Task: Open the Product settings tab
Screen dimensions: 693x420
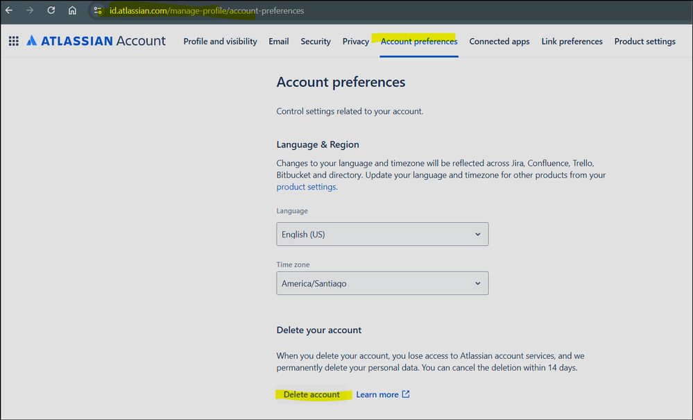Action: click(644, 41)
